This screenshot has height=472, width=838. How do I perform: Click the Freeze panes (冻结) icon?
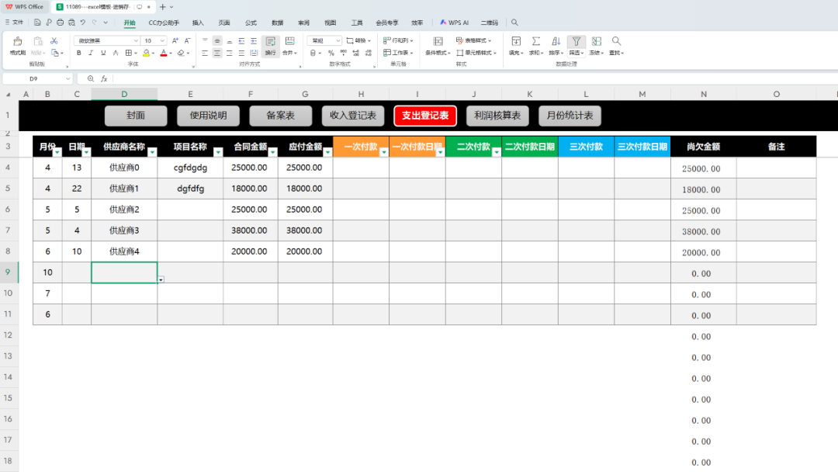597,41
